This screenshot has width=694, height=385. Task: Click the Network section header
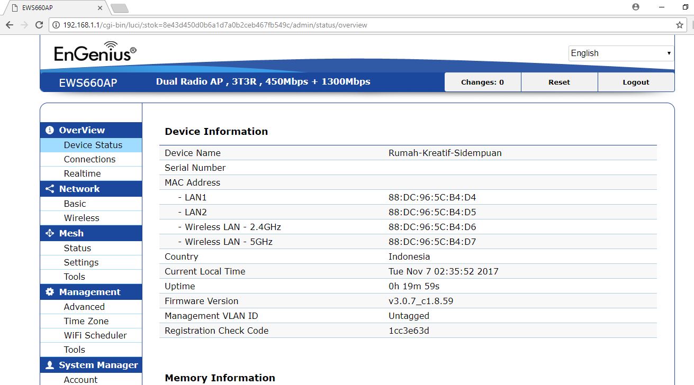91,189
